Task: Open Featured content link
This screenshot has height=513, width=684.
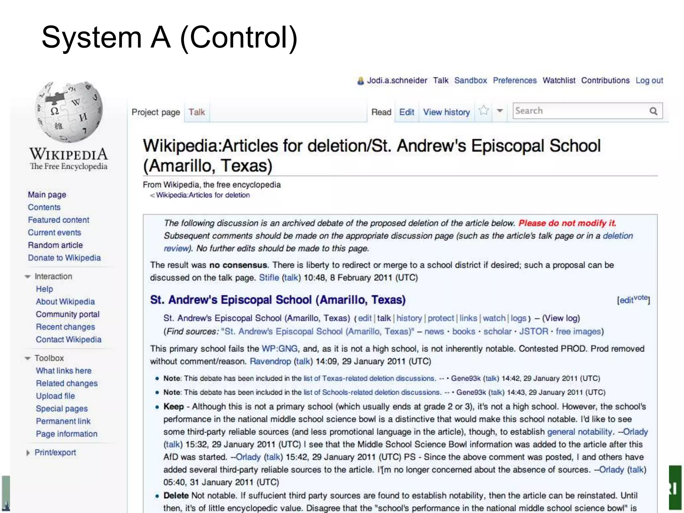Action: point(58,220)
